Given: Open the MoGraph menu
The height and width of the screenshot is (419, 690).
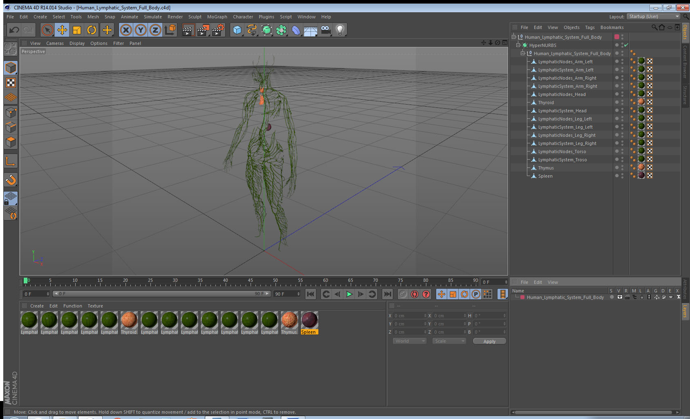Looking at the screenshot, I should click(217, 17).
